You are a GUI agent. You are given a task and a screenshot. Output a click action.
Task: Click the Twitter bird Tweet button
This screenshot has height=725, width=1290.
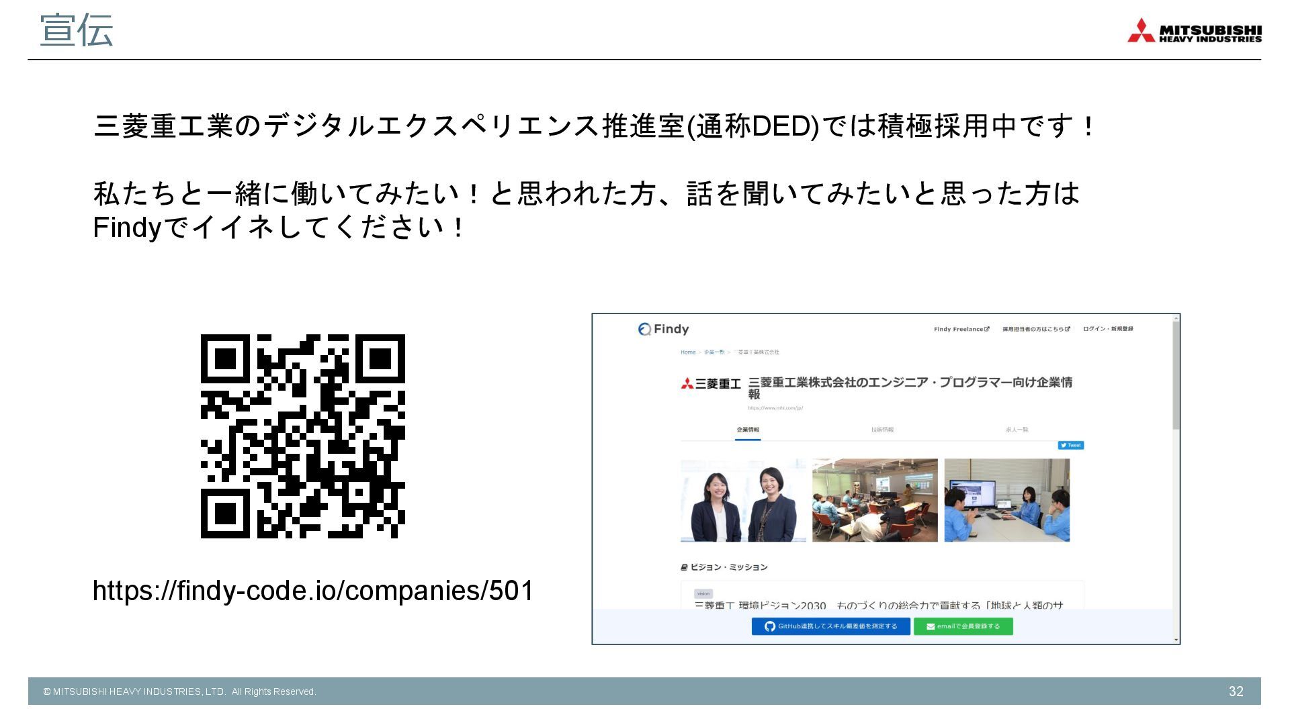(x=1070, y=445)
